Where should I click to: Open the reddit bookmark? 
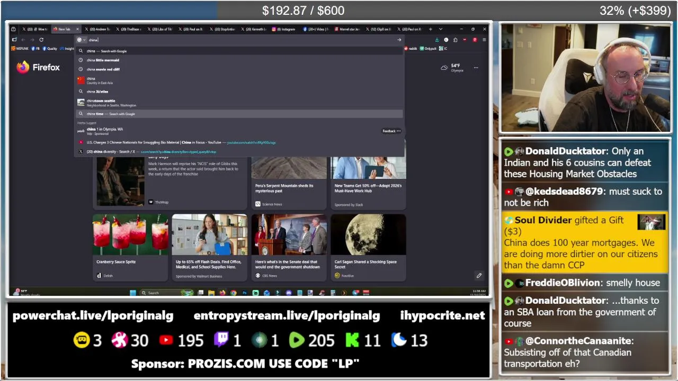[411, 49]
